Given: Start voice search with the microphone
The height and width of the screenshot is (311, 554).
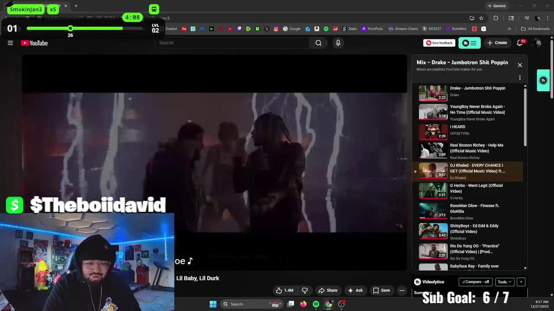Looking at the screenshot, I should 338,43.
